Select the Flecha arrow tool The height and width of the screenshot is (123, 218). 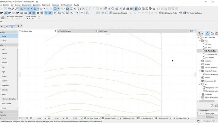tap(9, 36)
